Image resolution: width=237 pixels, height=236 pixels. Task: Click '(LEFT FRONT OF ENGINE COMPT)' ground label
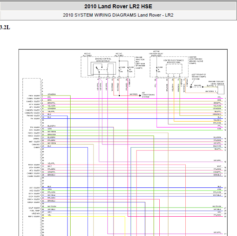pos(199,76)
